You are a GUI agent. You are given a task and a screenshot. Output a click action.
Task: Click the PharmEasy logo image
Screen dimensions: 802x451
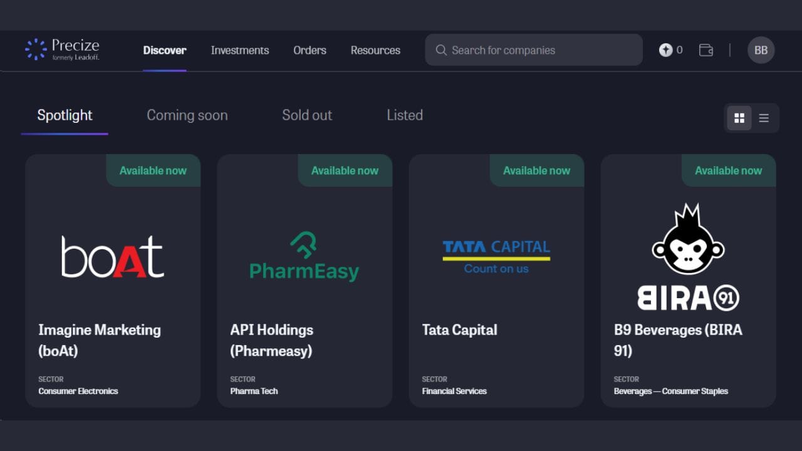304,257
